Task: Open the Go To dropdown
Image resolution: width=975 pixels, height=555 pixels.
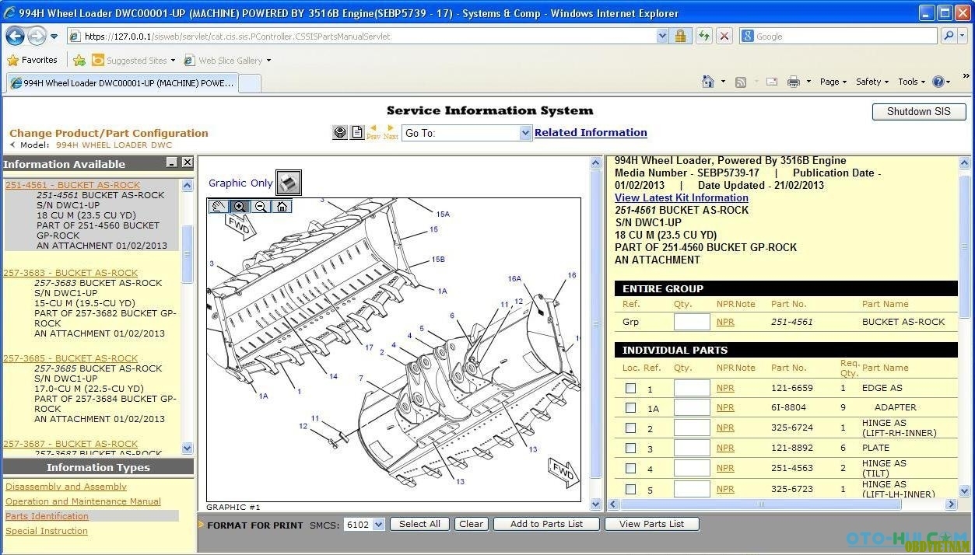Action: tap(466, 133)
